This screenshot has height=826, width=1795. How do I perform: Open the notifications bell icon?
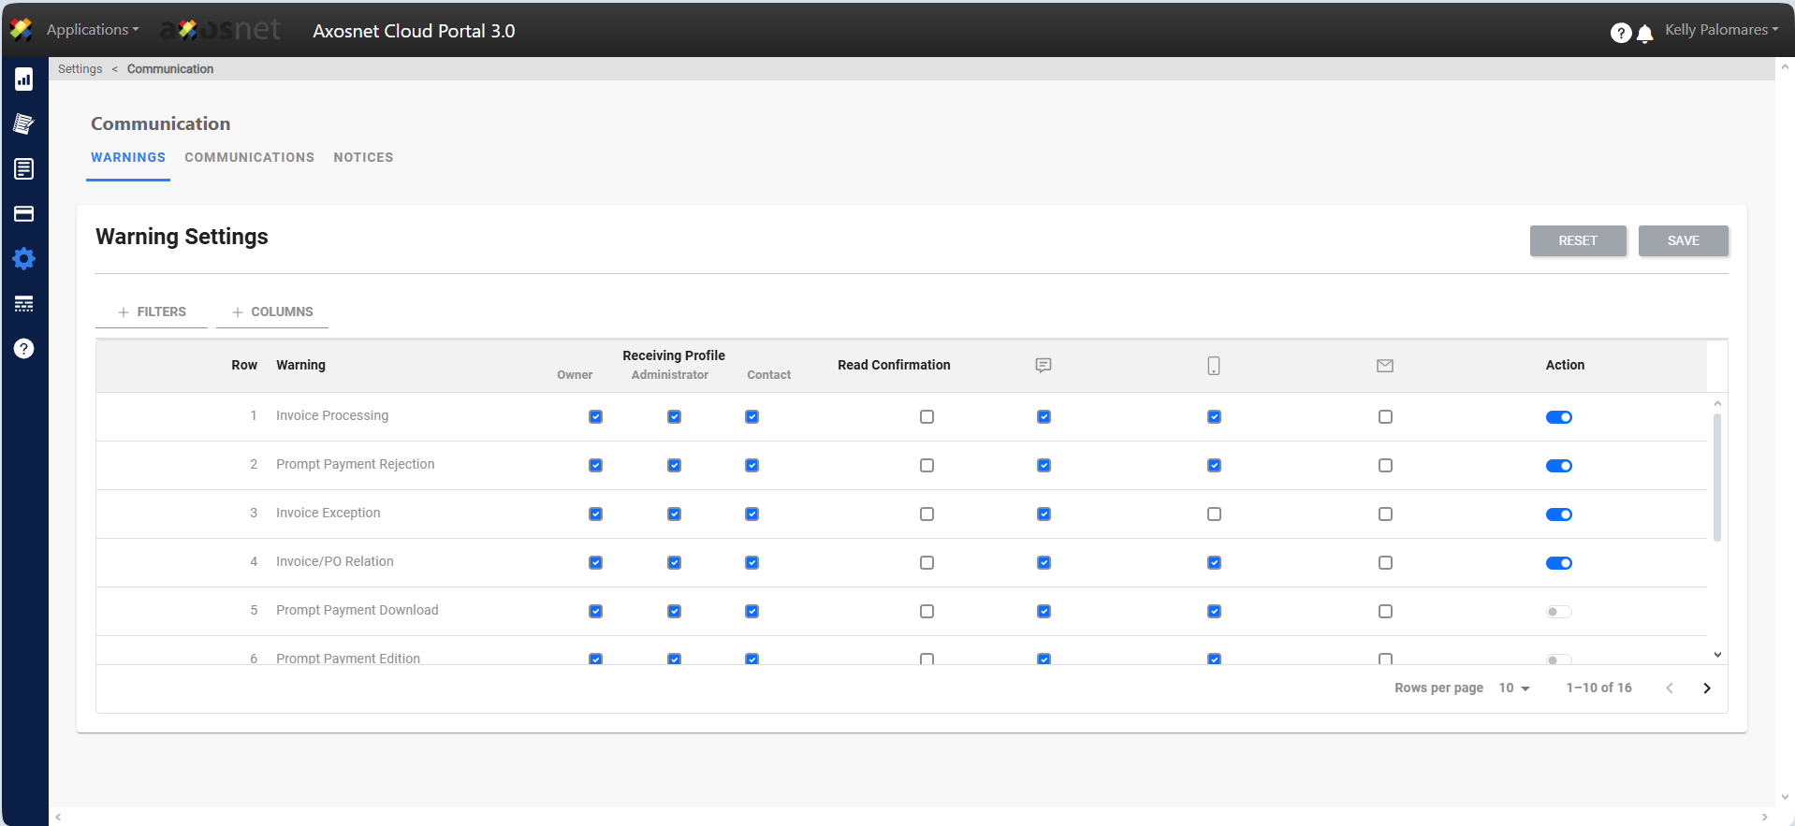tap(1644, 34)
